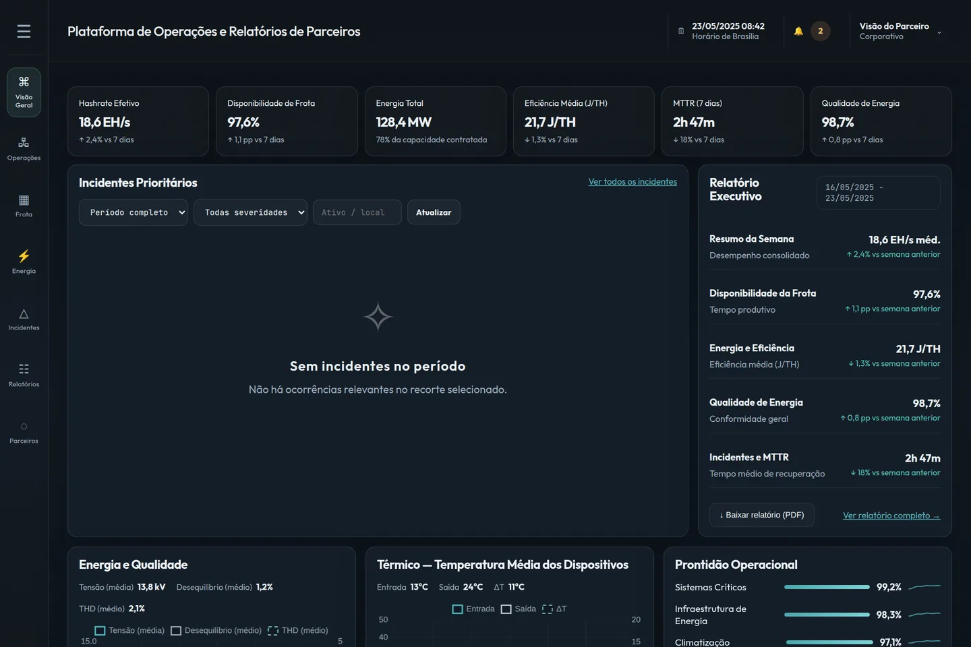Select the Energia lightning icon

point(24,256)
